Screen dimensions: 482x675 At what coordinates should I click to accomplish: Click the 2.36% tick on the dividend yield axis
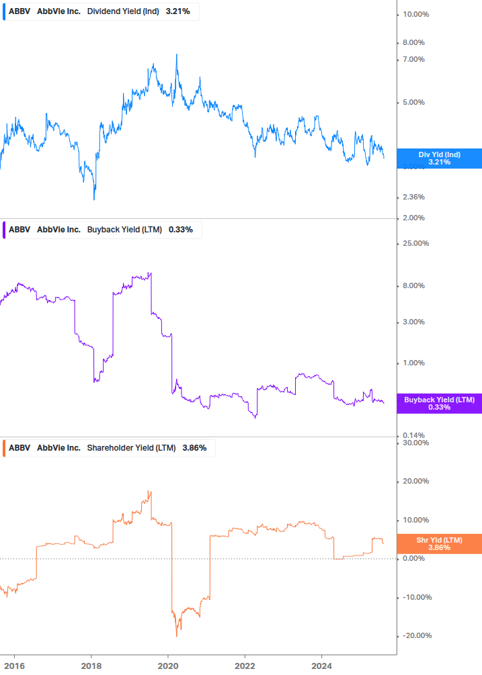click(x=413, y=197)
